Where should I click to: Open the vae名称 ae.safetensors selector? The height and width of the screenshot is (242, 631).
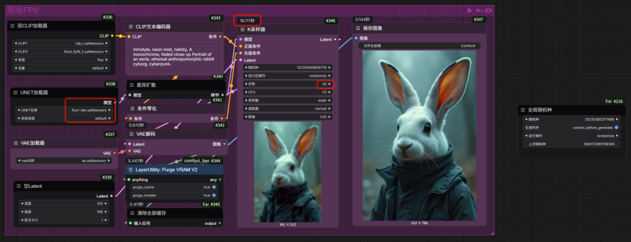point(63,160)
